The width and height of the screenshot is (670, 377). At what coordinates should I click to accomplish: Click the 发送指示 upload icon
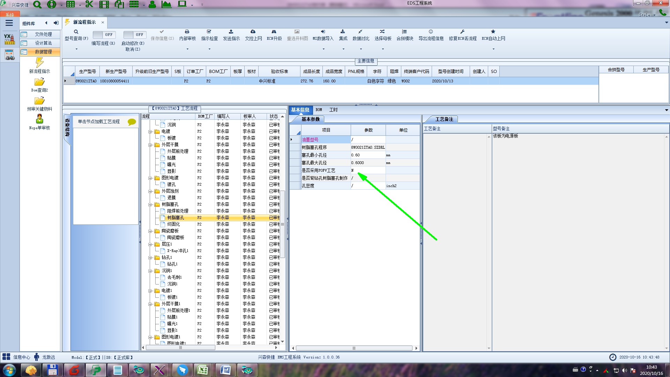pyautogui.click(x=231, y=32)
